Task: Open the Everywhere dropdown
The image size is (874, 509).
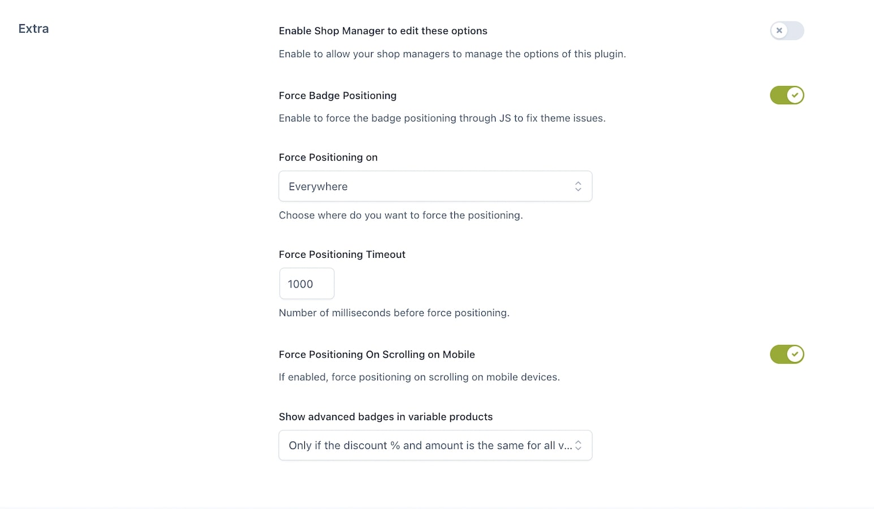Action: coord(435,186)
